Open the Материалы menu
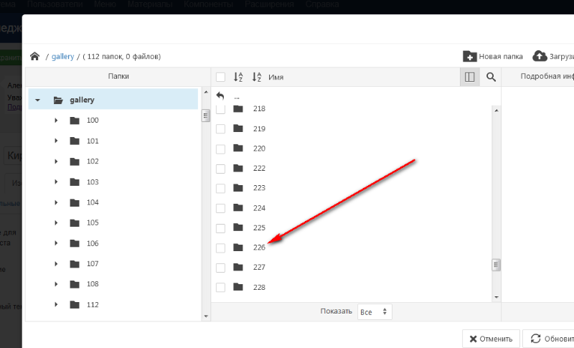Image resolution: width=574 pixels, height=348 pixels. click(x=151, y=4)
